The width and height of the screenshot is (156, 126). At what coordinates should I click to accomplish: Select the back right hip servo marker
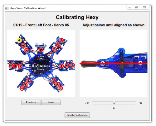(x=54, y=81)
